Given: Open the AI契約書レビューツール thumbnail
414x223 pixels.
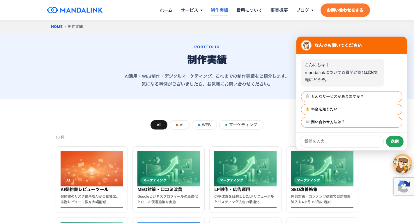Looking at the screenshot, I should point(92,169).
